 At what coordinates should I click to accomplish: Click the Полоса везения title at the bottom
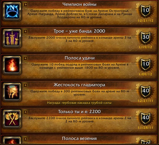click(x=79, y=139)
